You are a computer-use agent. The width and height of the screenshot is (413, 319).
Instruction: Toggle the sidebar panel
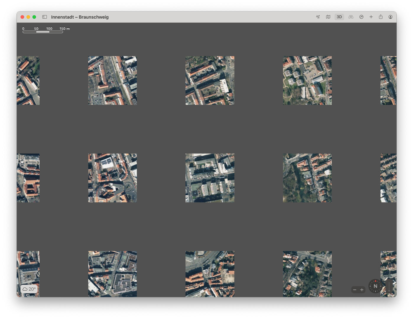pos(45,17)
